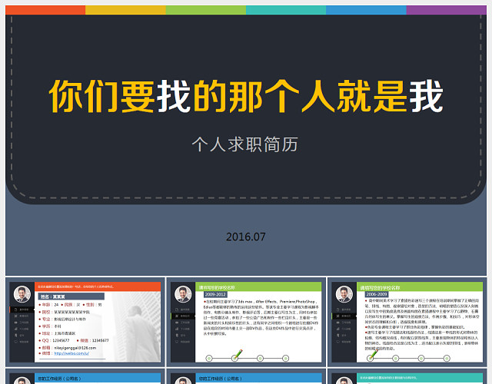Click the leftmost timeline circle on the 2009-2012 slide

(209, 359)
